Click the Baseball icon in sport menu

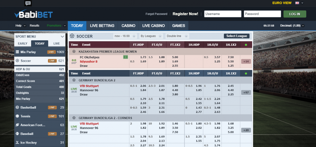[x=17, y=134]
